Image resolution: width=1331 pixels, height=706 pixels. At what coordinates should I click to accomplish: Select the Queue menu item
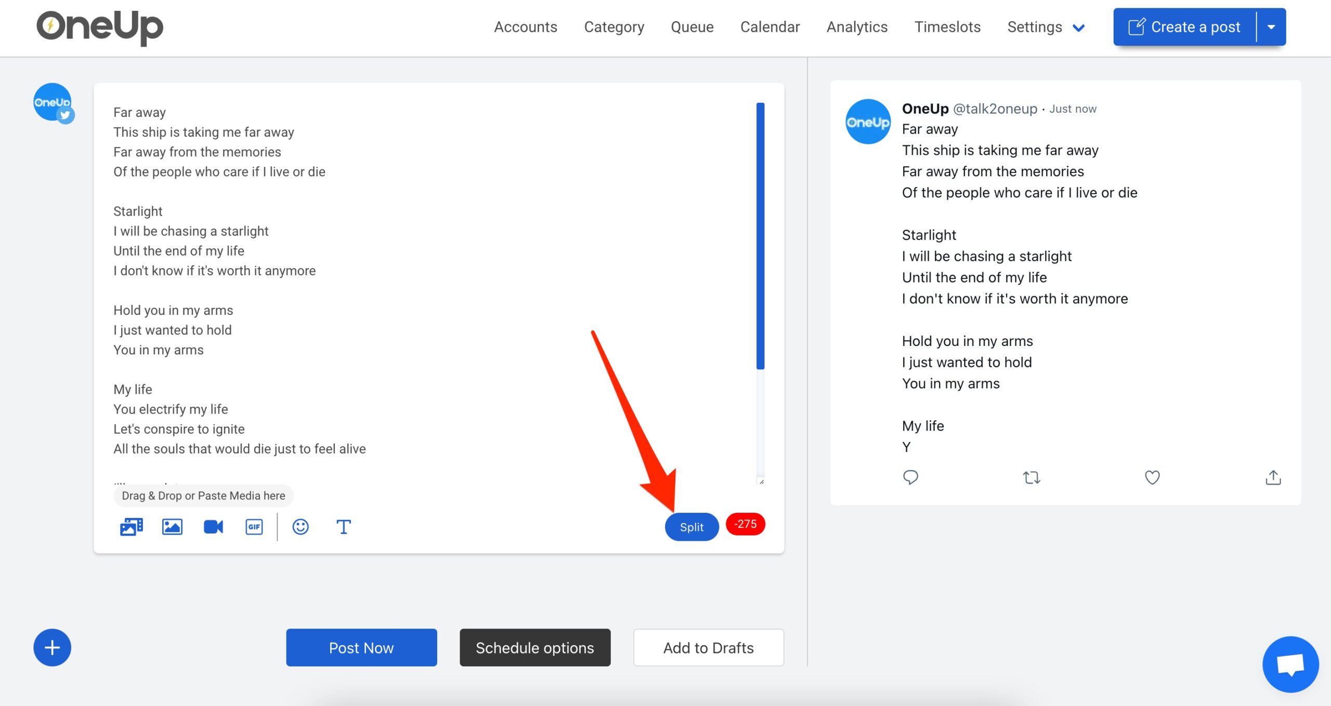(691, 26)
